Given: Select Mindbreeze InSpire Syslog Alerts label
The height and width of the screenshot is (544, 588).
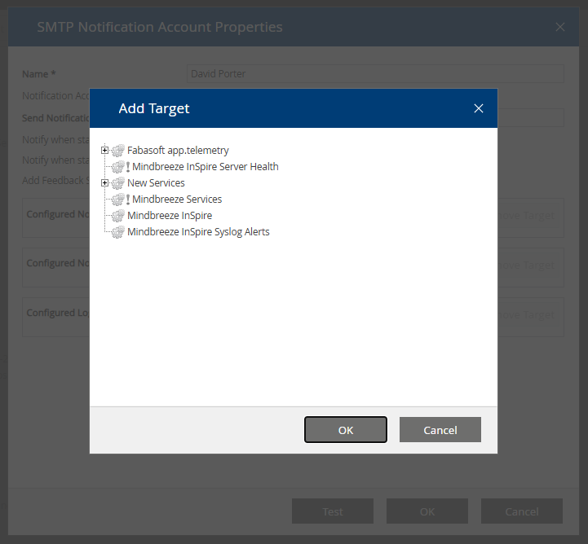Looking at the screenshot, I should tap(198, 232).
